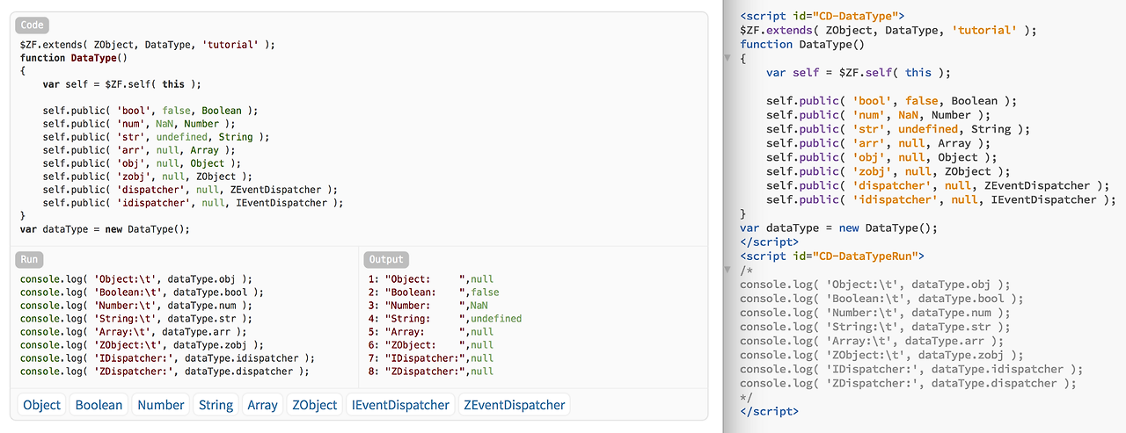
Task: Collapse the comment block fold arrow in editor
Action: (728, 270)
